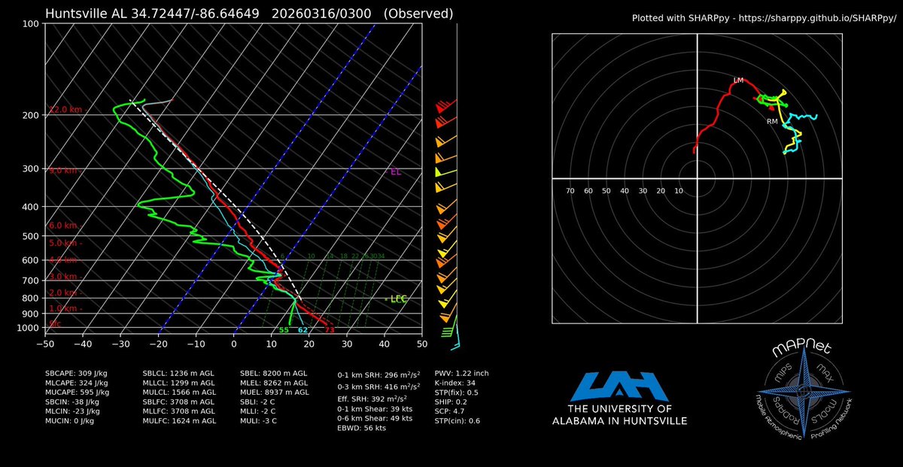The width and height of the screenshot is (903, 467).
Task: Click the MLLI: -2 C value
Action: tap(258, 412)
